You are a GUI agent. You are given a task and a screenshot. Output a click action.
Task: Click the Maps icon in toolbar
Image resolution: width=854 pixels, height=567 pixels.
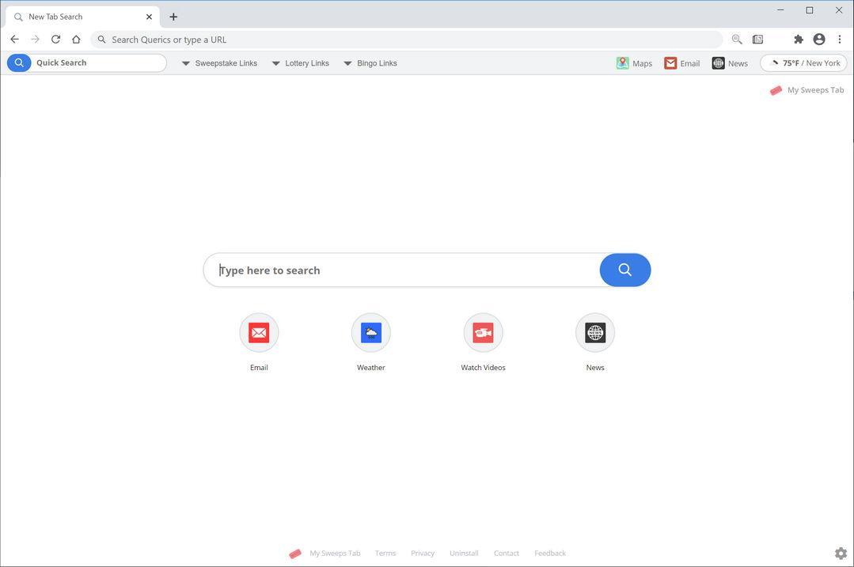click(623, 63)
